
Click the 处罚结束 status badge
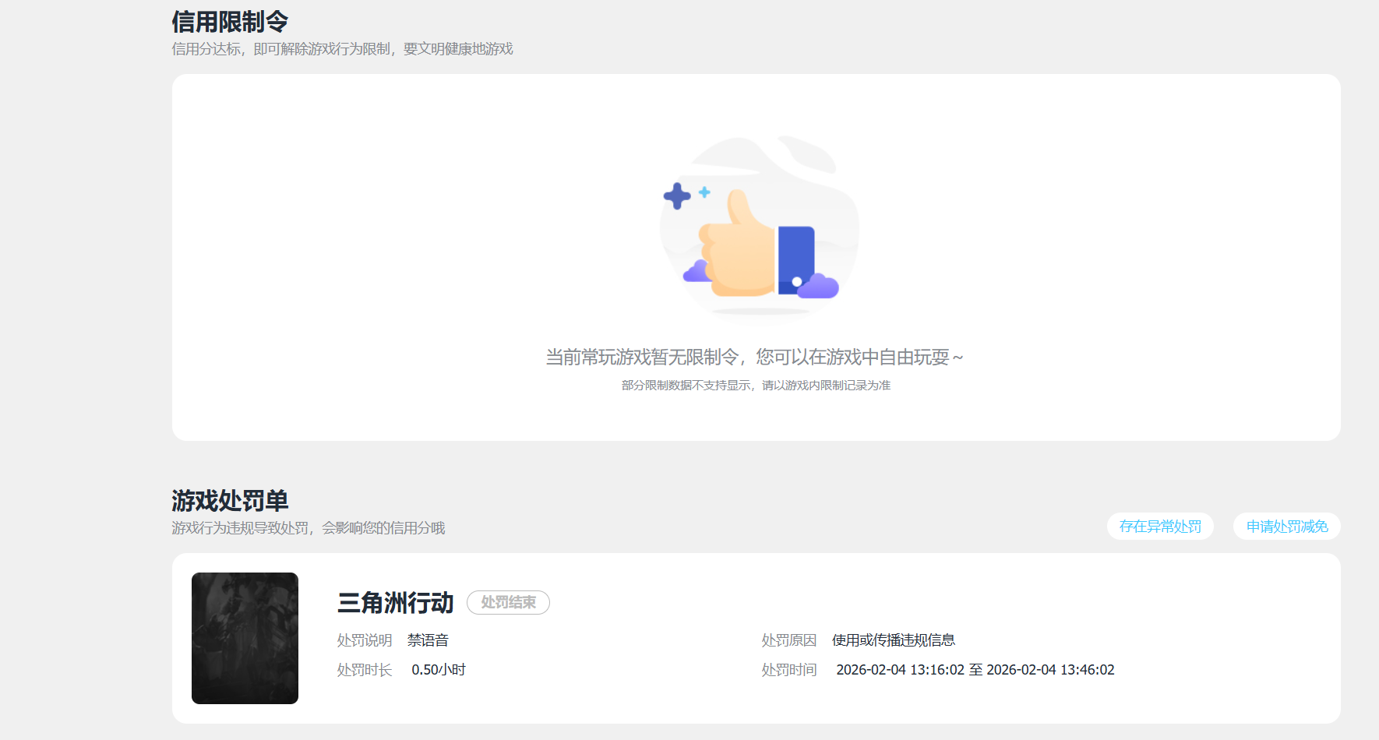508,602
